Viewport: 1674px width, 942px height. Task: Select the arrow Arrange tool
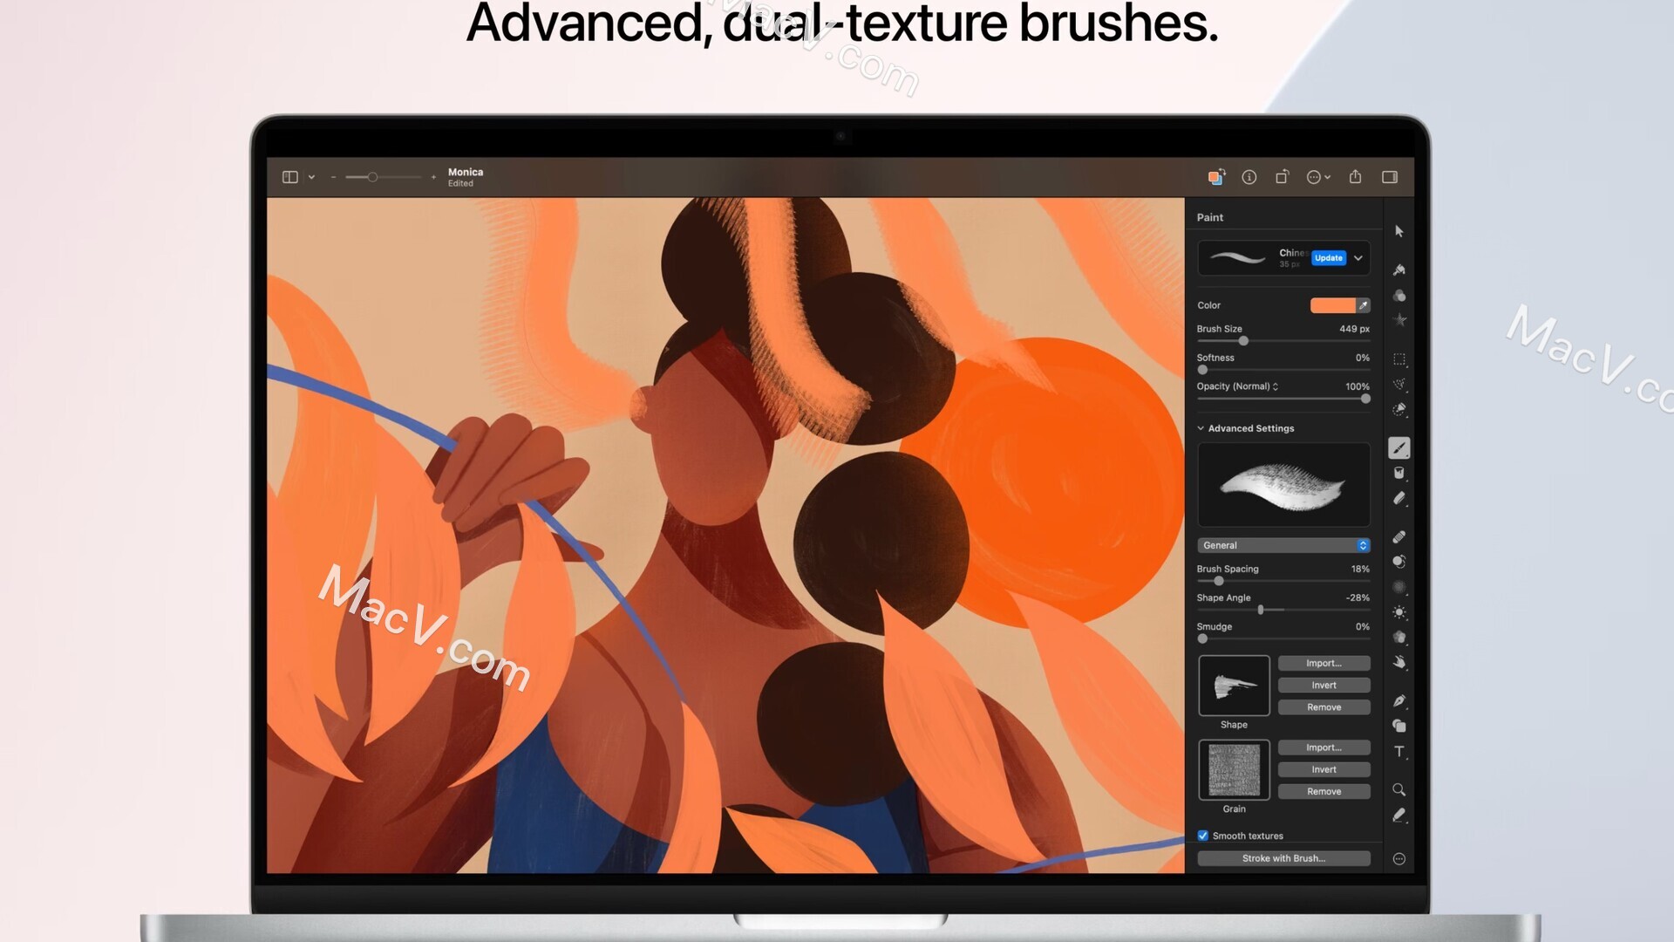click(x=1398, y=231)
